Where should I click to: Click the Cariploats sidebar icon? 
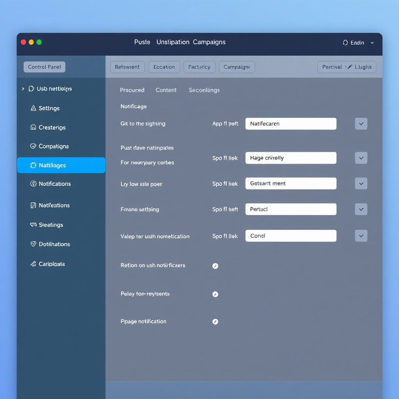pyautogui.click(x=33, y=264)
